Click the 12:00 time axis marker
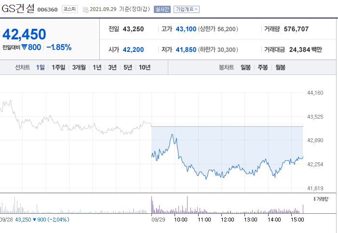The width and height of the screenshot is (338, 233). (x=228, y=220)
